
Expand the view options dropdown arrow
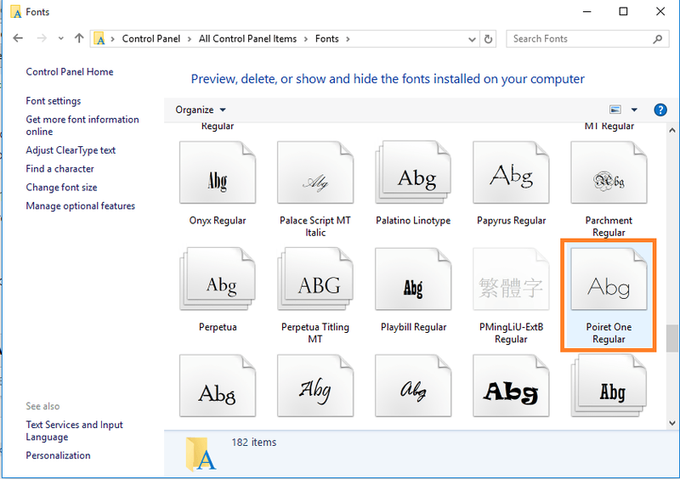tap(634, 110)
